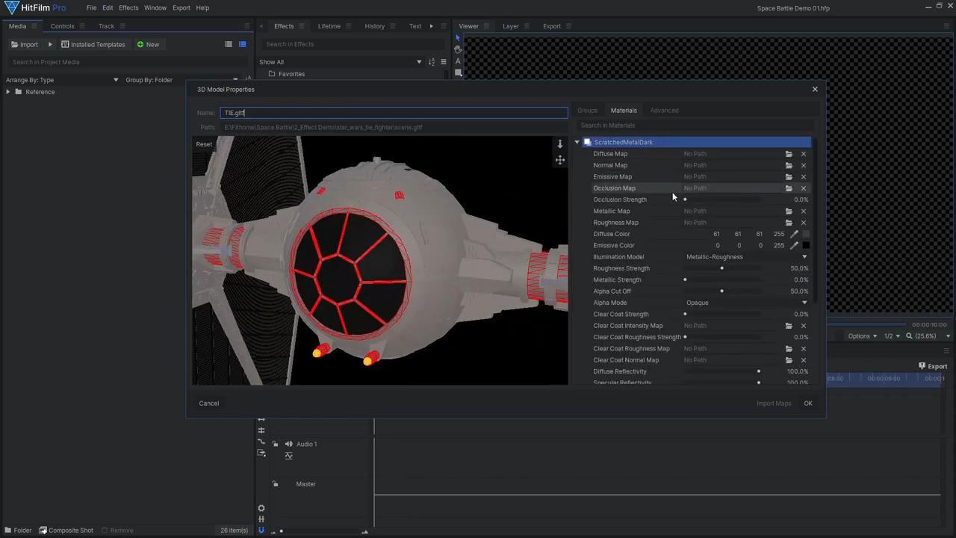Reset the 3D model preview
This screenshot has width=956, height=538.
[x=204, y=144]
